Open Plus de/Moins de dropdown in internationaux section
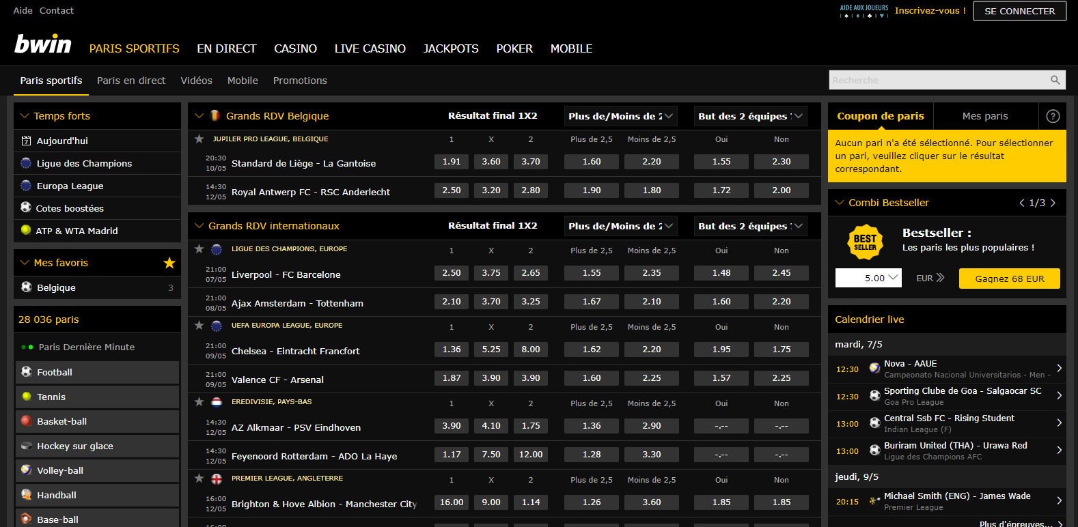Image resolution: width=1078 pixels, height=527 pixels. 621,226
